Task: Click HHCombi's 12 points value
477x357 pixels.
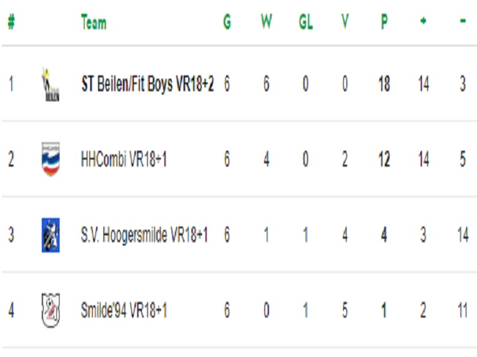Action: [x=384, y=159]
